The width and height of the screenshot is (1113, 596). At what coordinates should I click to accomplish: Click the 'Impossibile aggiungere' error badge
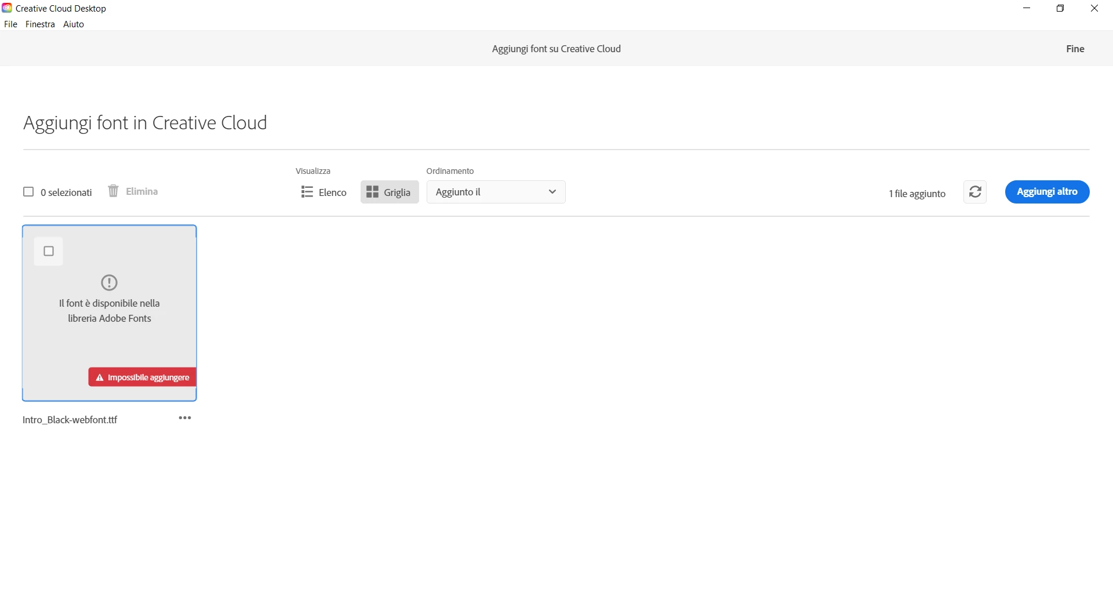142,377
